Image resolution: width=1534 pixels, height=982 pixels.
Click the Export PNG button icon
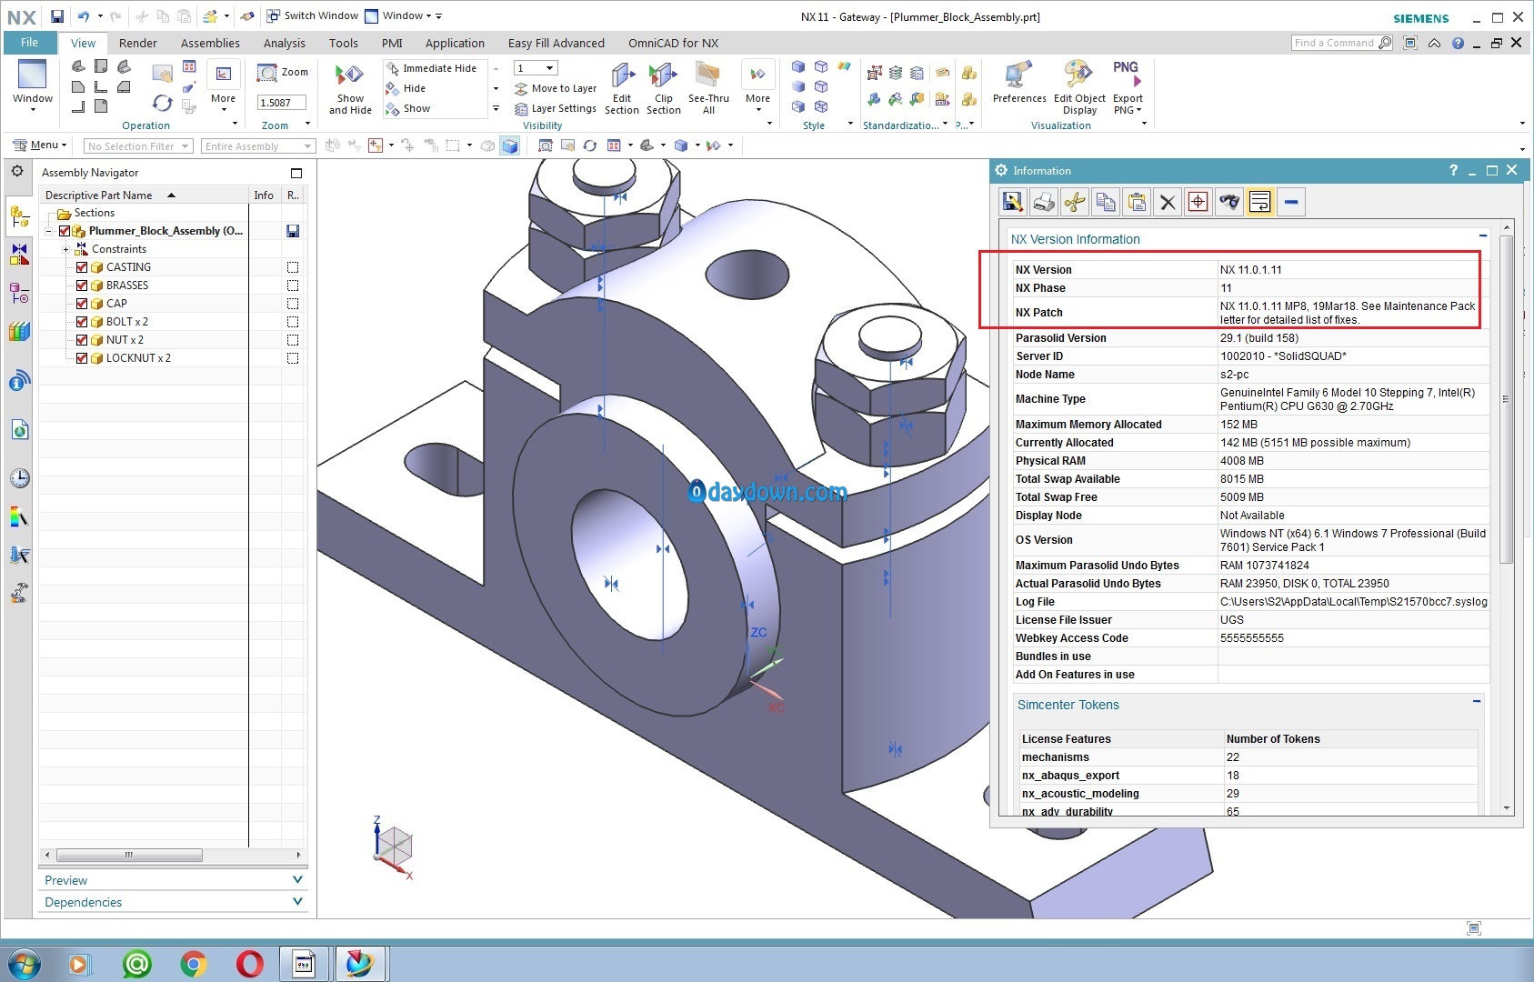tap(1127, 75)
